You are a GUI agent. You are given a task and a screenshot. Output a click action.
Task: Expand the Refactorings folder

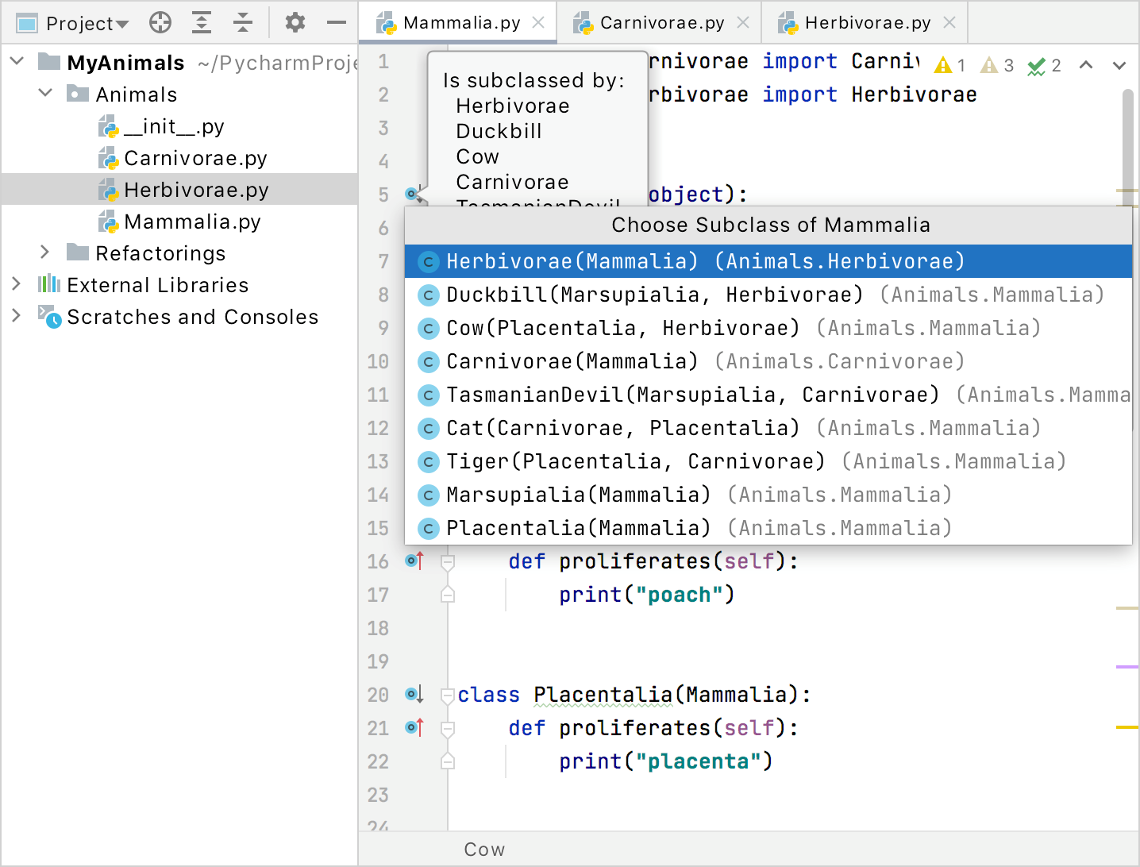click(45, 252)
